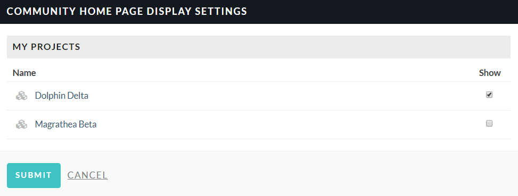Image resolution: width=518 pixels, height=196 pixels.
Task: Enable the Show checkbox for Magrathea Beta
Action: click(x=489, y=124)
